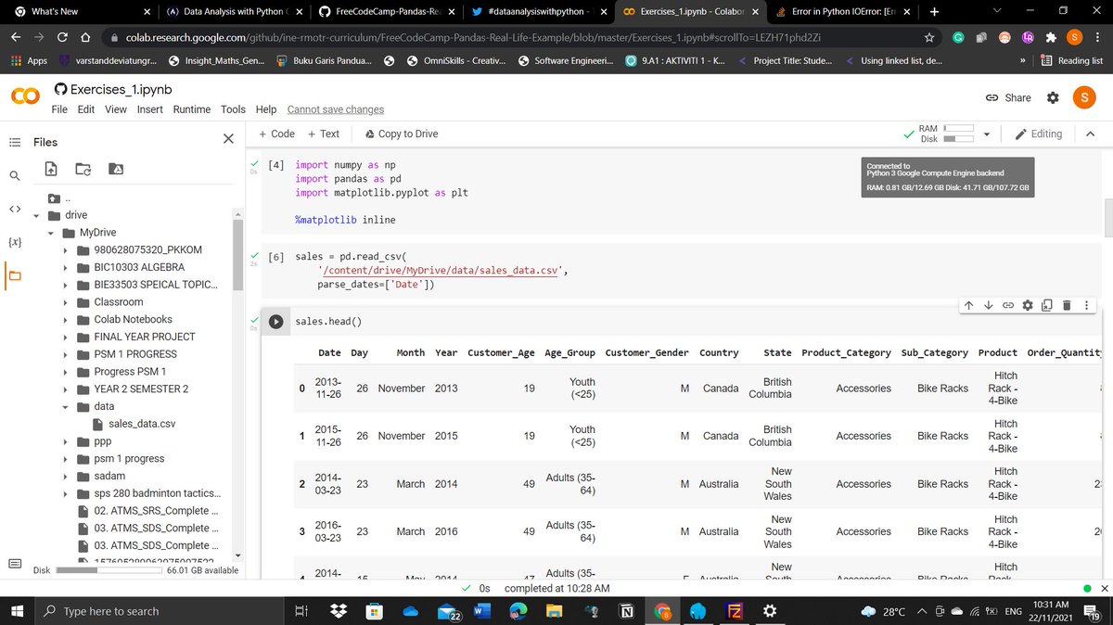Viewport: 1113px width, 625px height.
Task: Open the Runtime menu
Action: [x=192, y=109]
